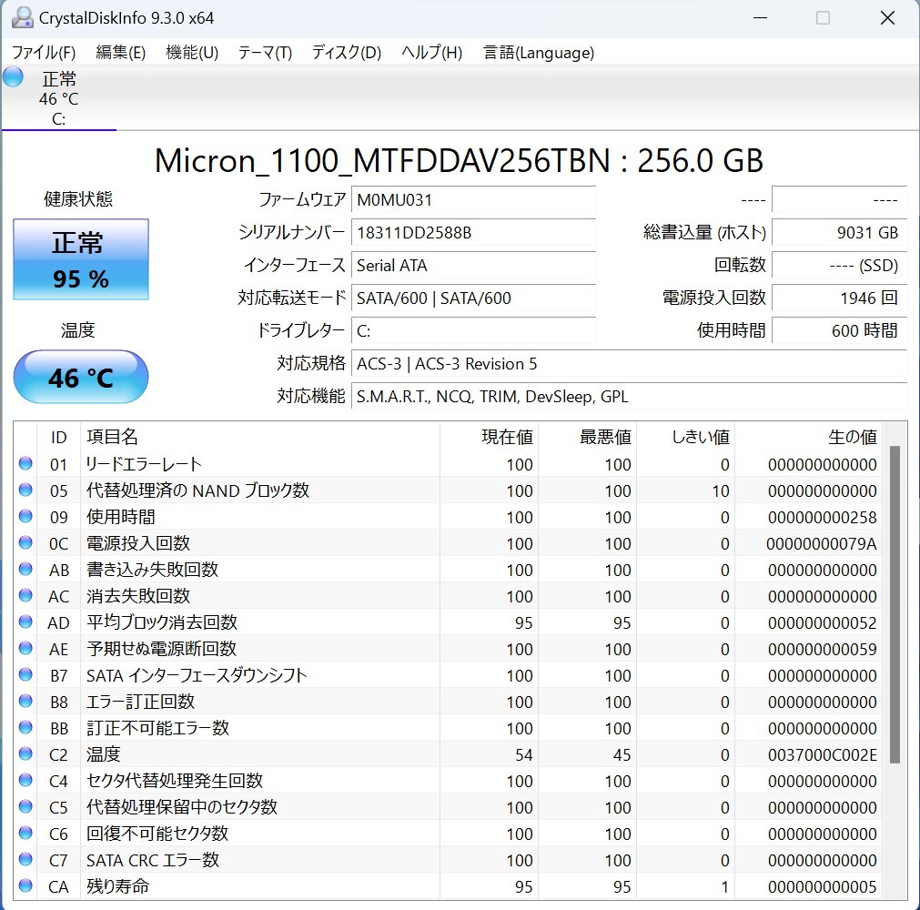Viewport: 920px width, 910px height.
Task: Click the 対応機能 field with S.M.A.R.T., NCQ
Action: (629, 397)
